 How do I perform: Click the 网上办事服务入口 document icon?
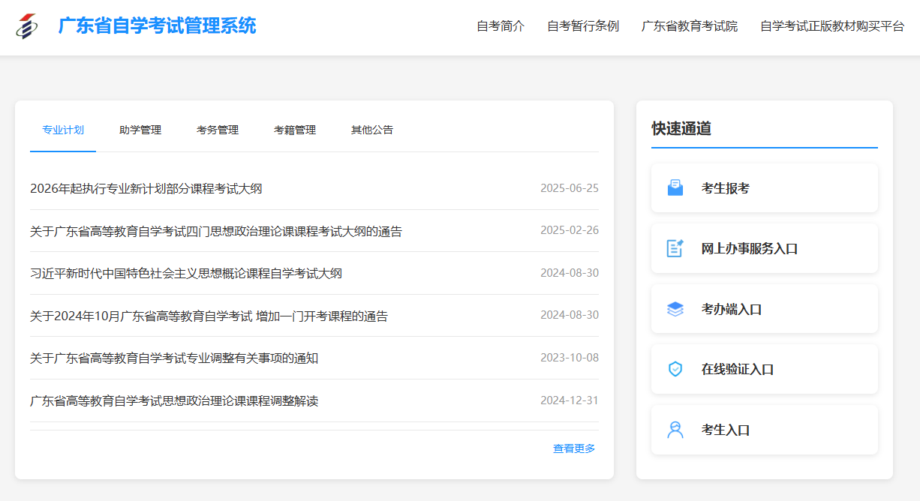tap(675, 248)
